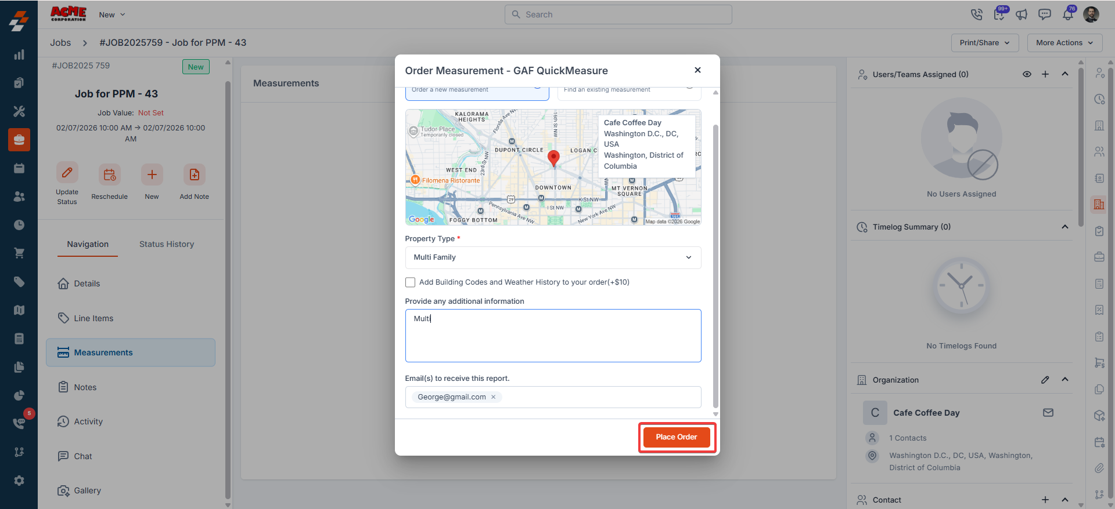This screenshot has width=1115, height=509.
Task: Switch to the Navigation tab
Action: coord(88,245)
